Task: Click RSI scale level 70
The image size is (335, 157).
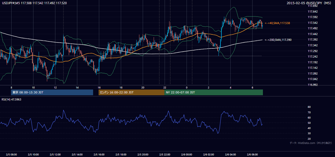Action: tap(309, 112)
